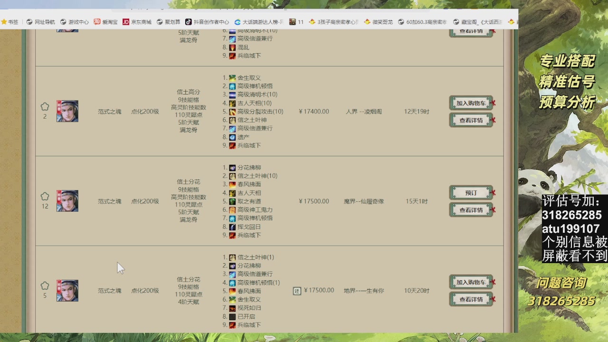This screenshot has height=342, width=608.
Task: Click the 高级分裂攻击(10) skill icon
Action: [x=232, y=112]
